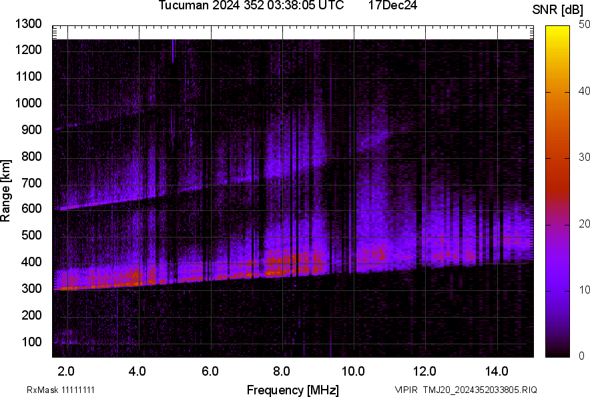Click the range tick label '300'
Screen dimensions: 590x397
coord(31,288)
